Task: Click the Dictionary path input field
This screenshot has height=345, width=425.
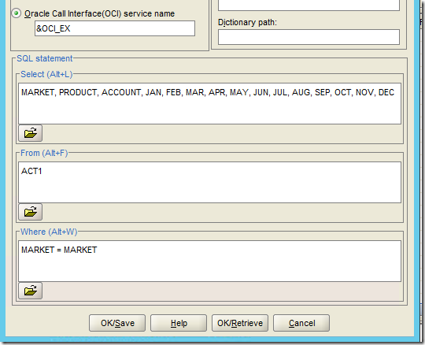Action: point(309,37)
